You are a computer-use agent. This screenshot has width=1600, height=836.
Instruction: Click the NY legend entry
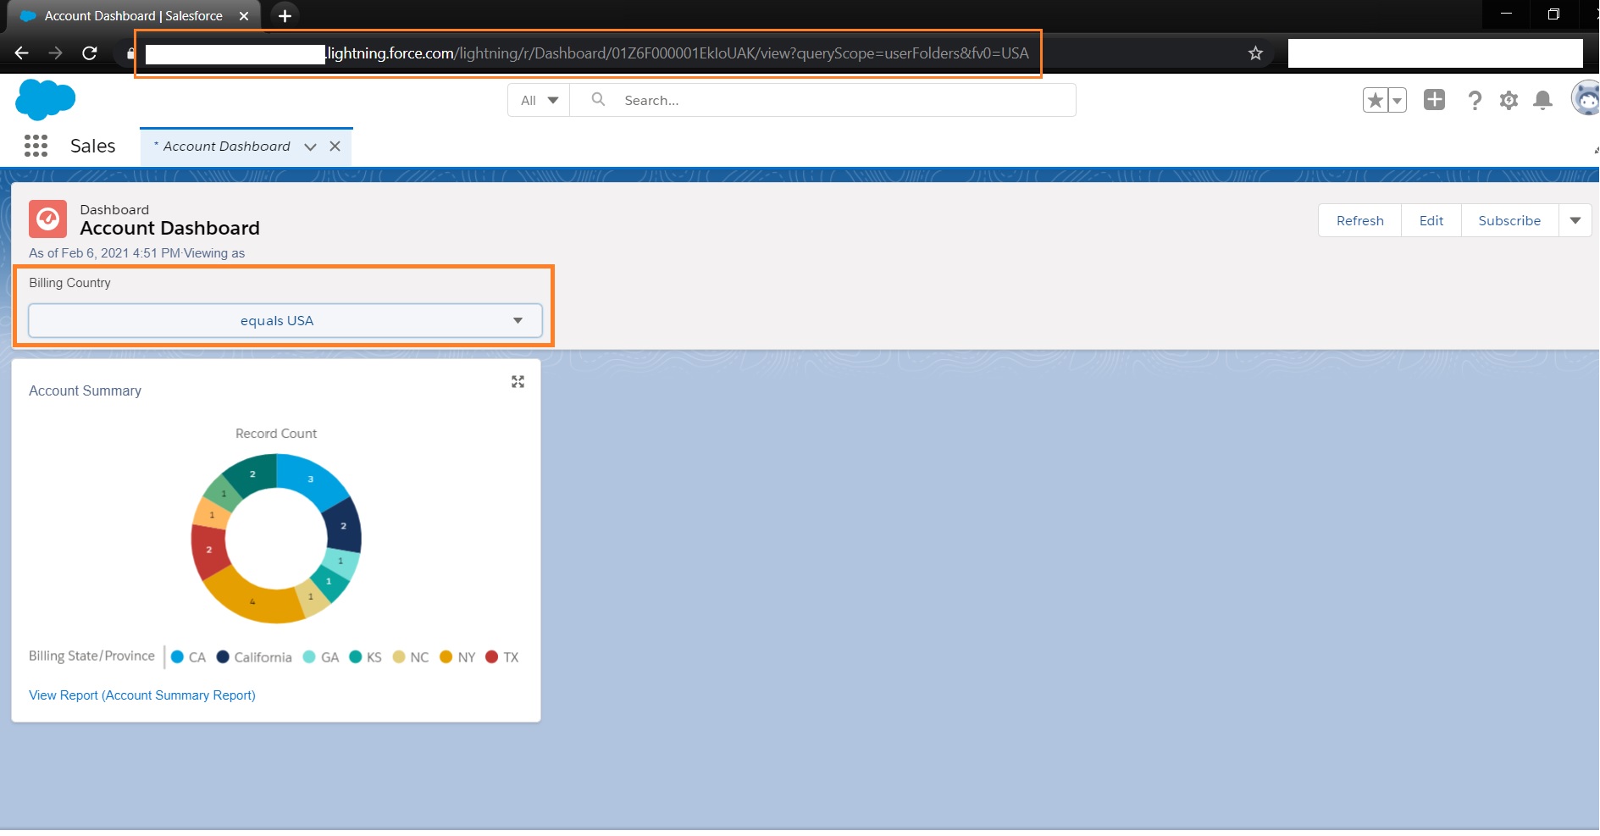coord(457,656)
